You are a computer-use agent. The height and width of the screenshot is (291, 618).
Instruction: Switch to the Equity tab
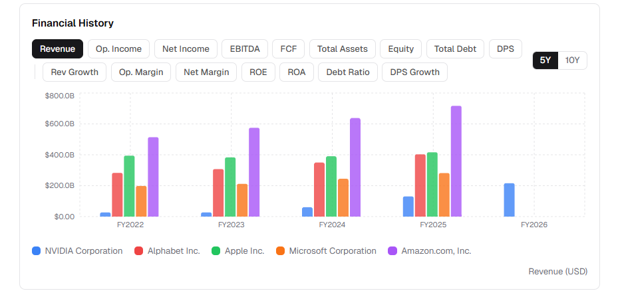tap(401, 48)
